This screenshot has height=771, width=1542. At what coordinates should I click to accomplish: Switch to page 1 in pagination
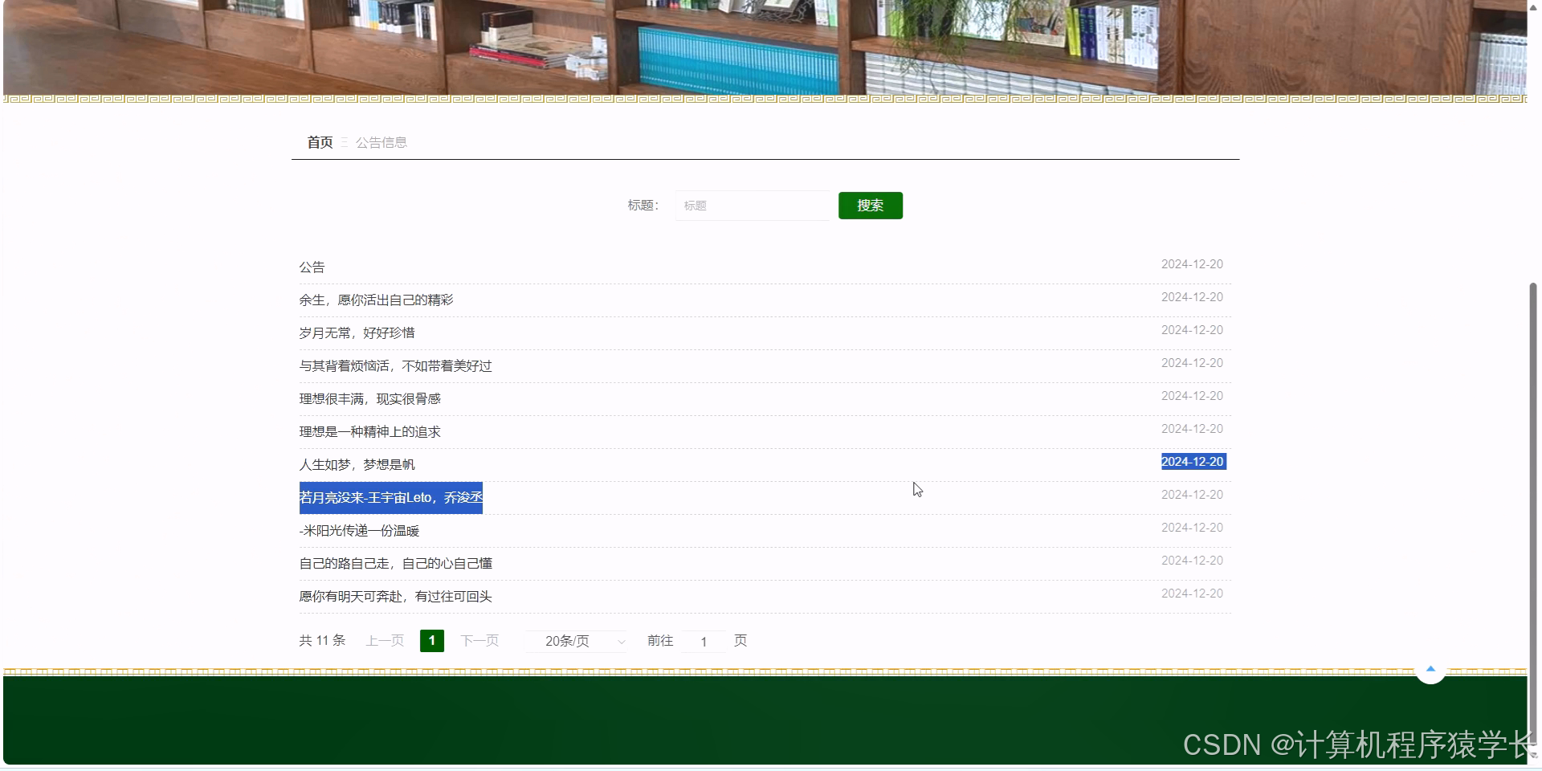(431, 641)
